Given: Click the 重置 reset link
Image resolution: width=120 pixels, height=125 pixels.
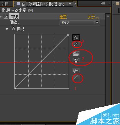Looking at the screenshot, I should pos(63,17).
